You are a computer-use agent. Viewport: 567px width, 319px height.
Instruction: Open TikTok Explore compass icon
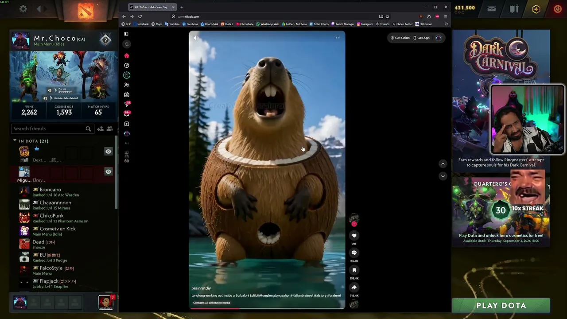coord(127,65)
